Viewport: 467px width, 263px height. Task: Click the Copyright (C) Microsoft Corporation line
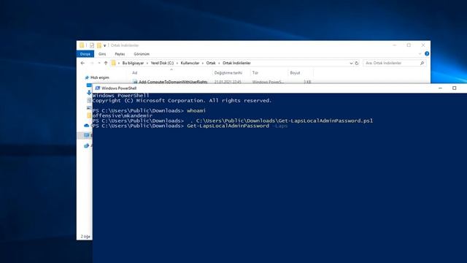coord(182,101)
